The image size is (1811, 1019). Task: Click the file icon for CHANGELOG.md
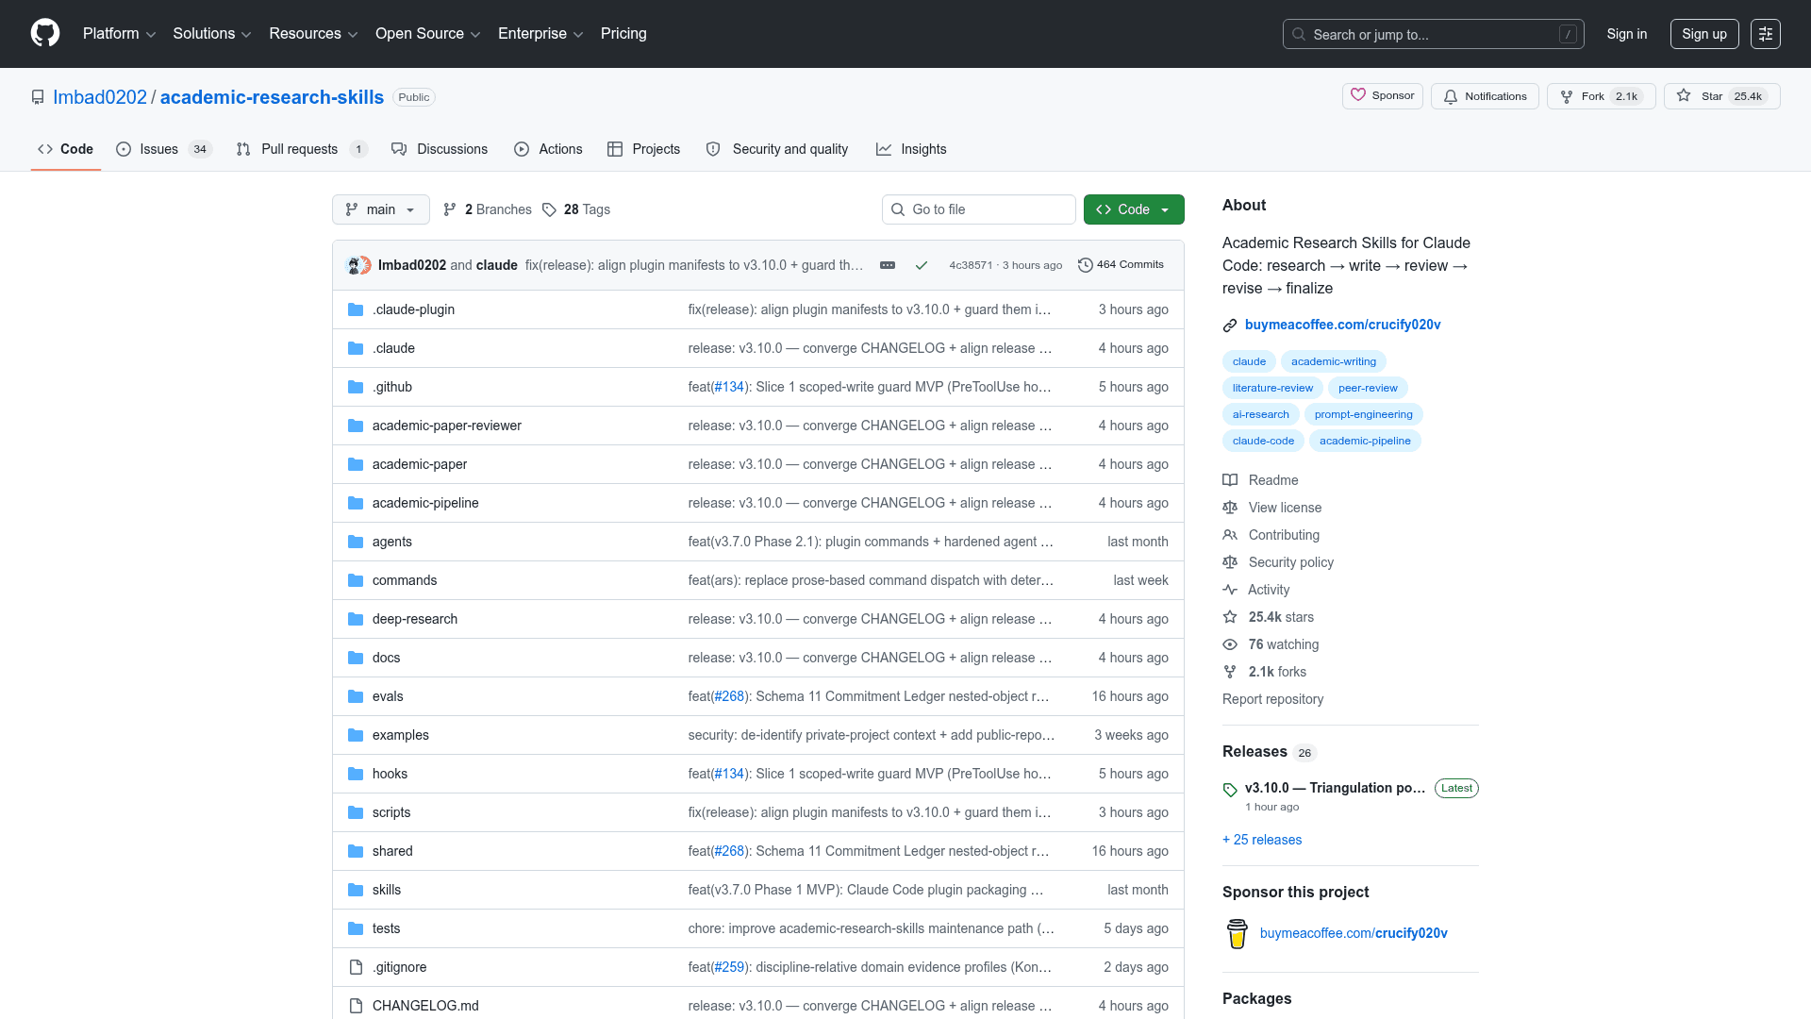[356, 1006]
